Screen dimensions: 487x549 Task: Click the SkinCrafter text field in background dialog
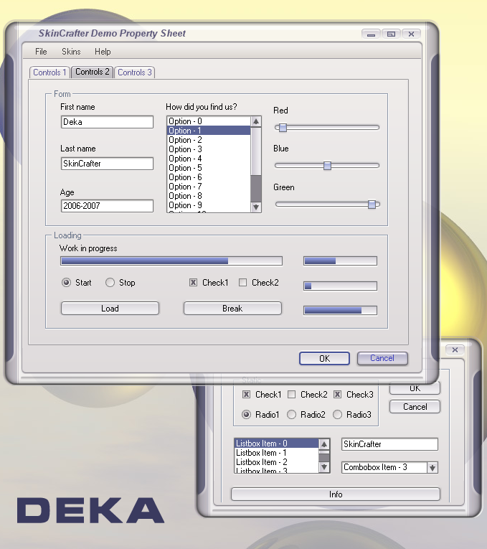[389, 444]
